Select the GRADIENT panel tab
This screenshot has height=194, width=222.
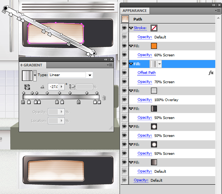[x=33, y=65]
